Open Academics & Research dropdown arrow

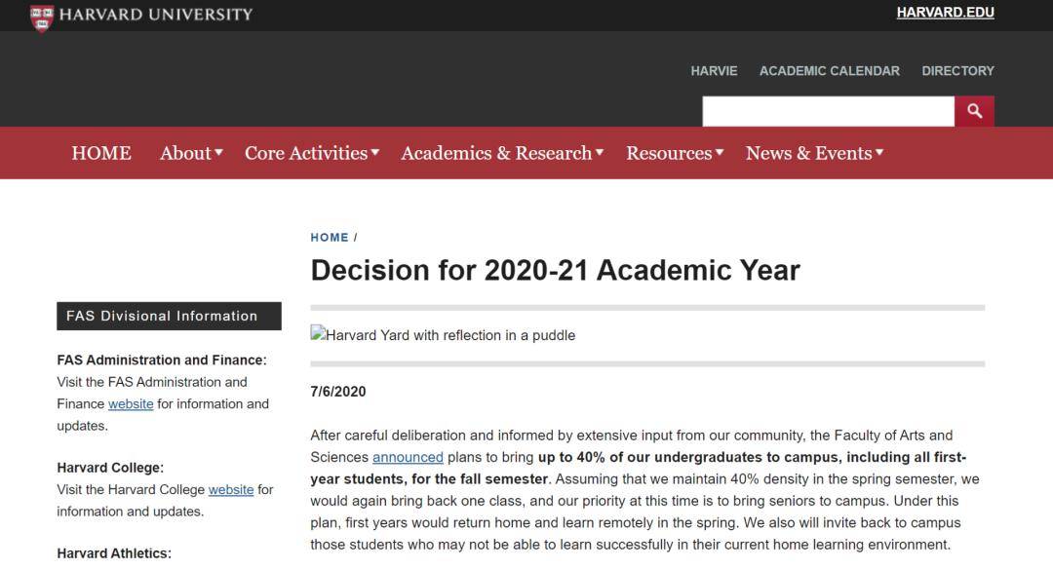click(600, 153)
